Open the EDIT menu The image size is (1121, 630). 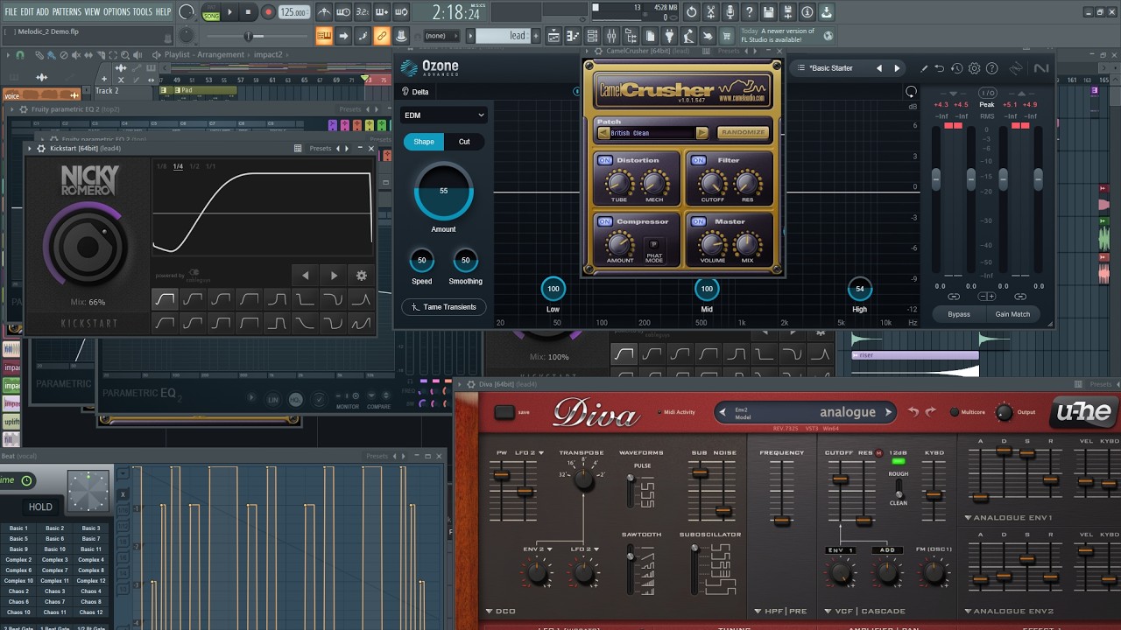27,11
